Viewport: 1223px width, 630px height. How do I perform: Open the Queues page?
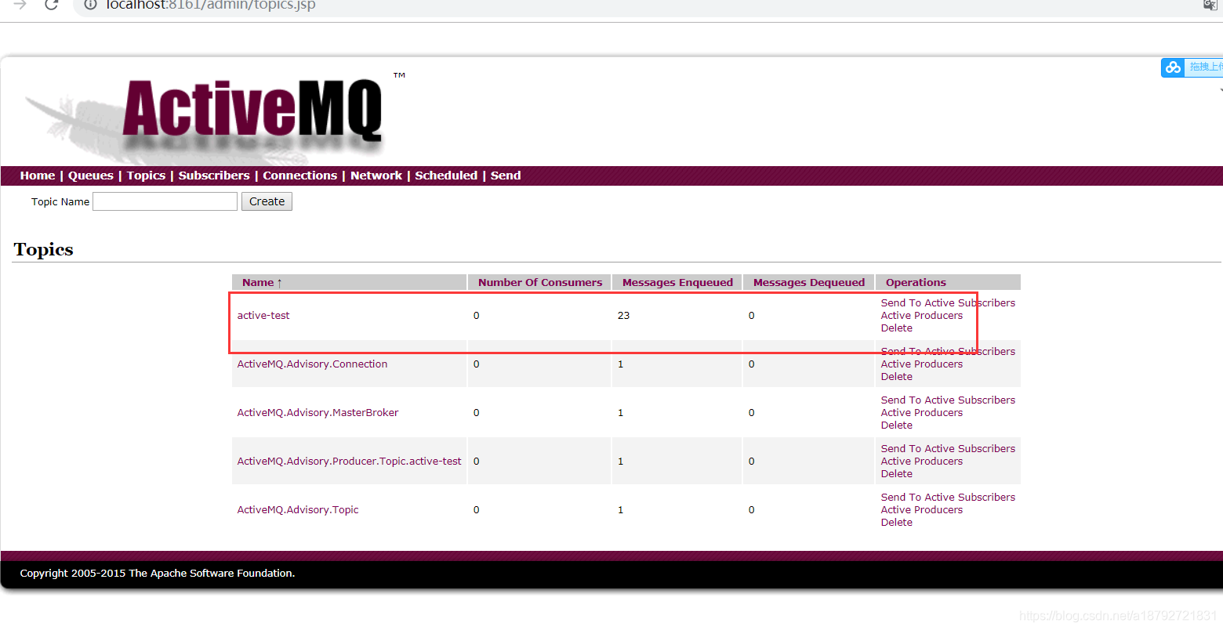pyautogui.click(x=91, y=176)
